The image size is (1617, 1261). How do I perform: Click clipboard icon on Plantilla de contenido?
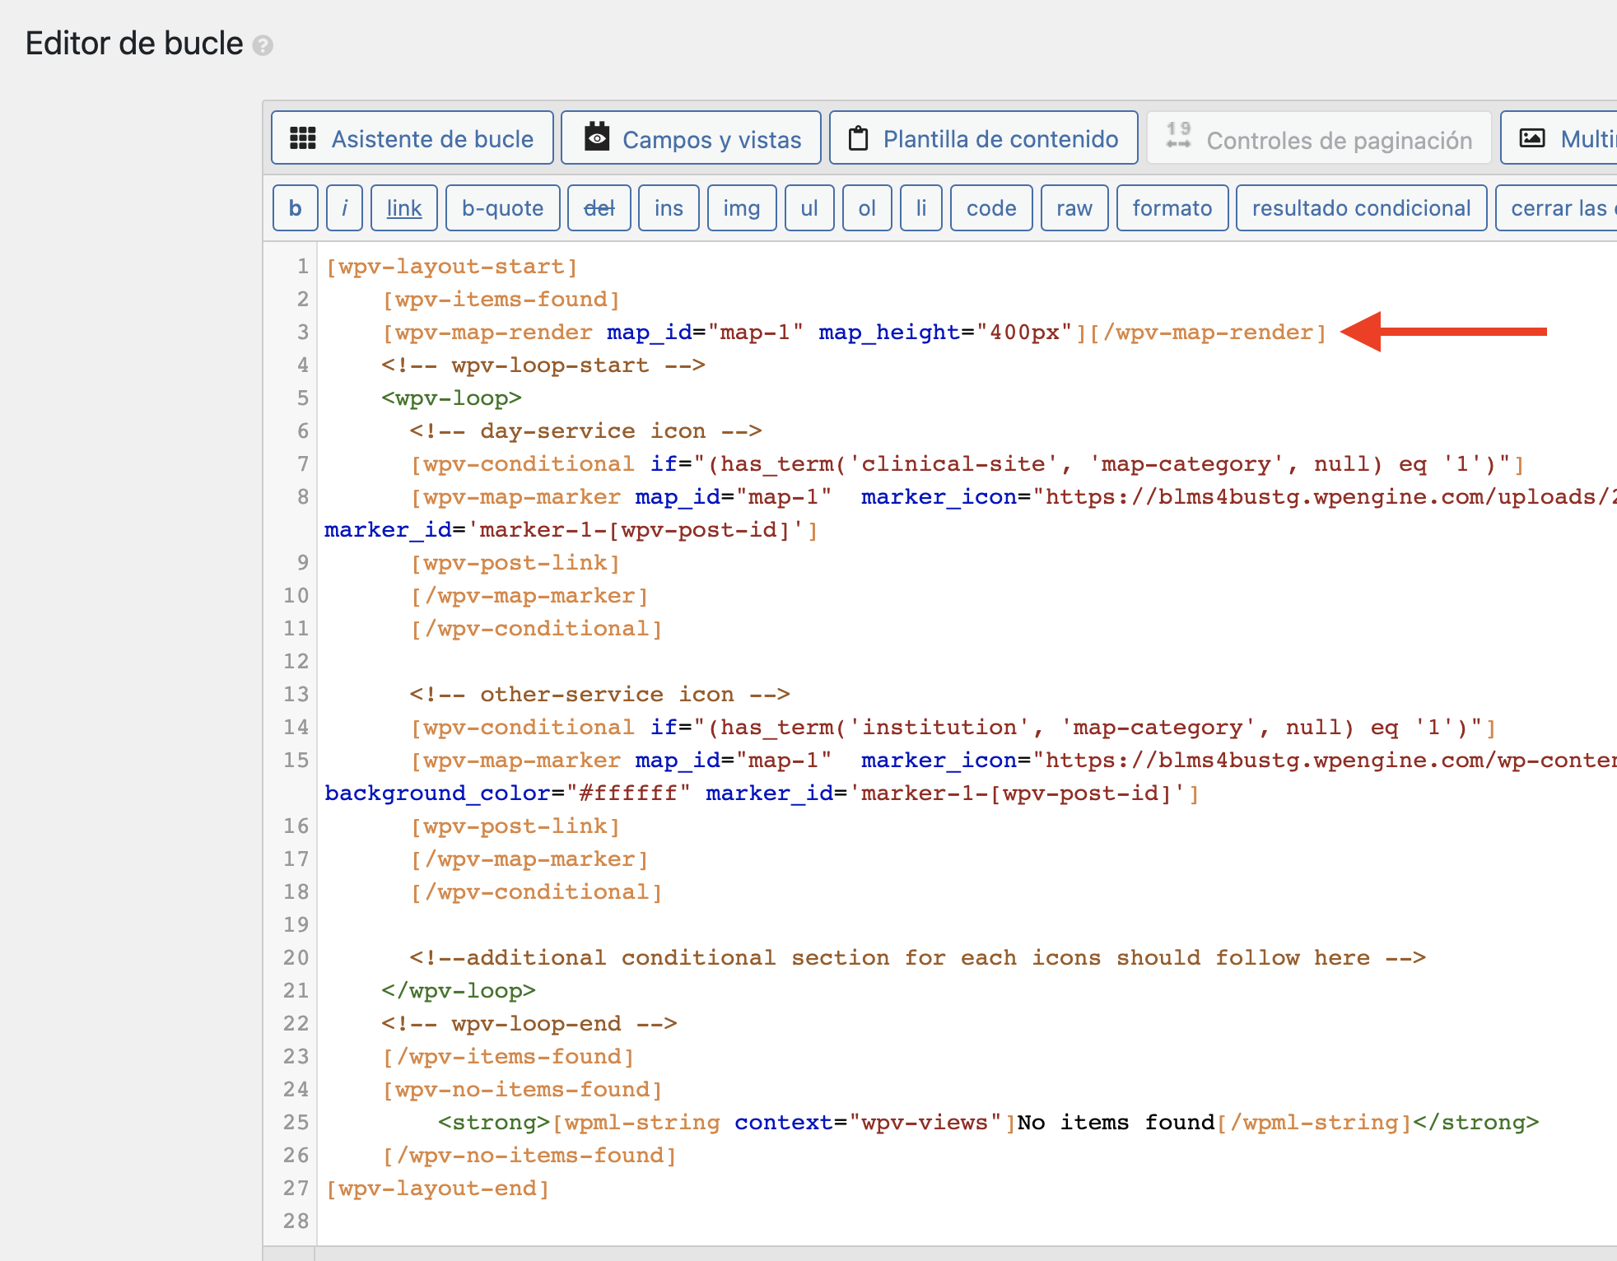[859, 138]
